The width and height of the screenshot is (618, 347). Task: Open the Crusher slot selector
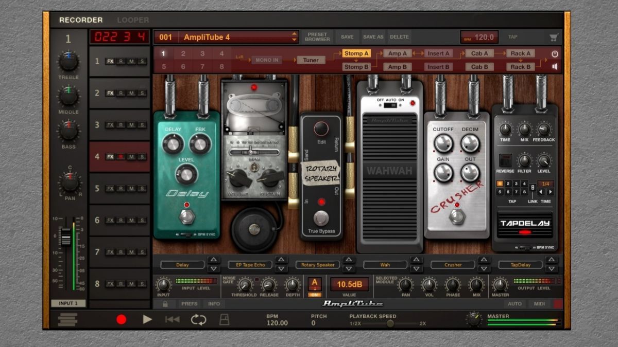(x=453, y=265)
